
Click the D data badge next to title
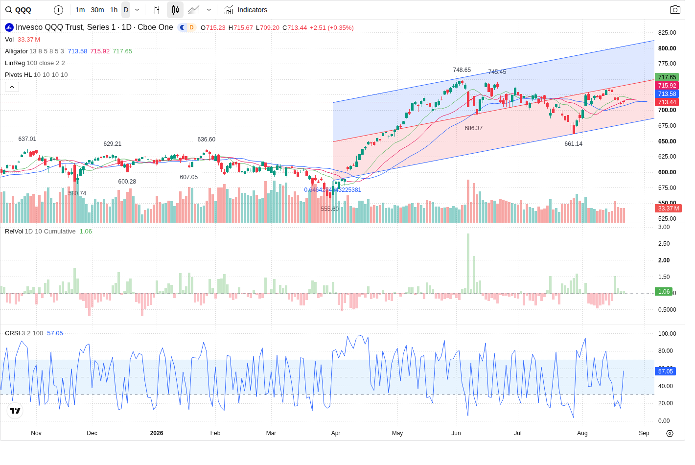(191, 27)
